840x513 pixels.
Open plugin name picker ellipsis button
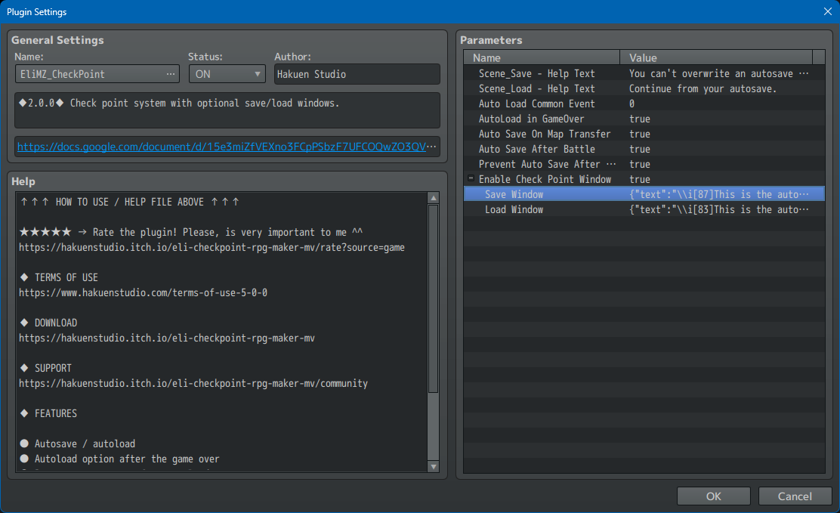click(x=171, y=74)
